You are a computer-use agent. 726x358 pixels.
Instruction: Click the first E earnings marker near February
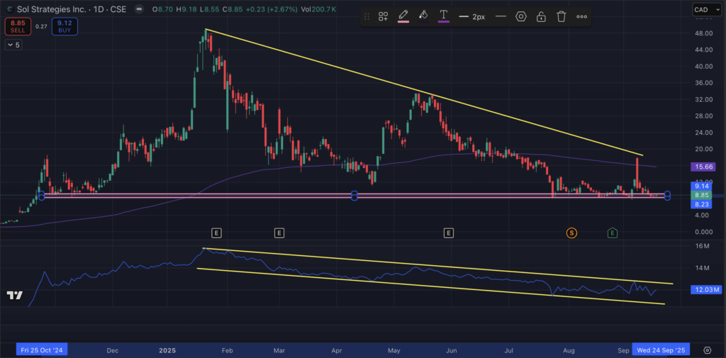216,233
